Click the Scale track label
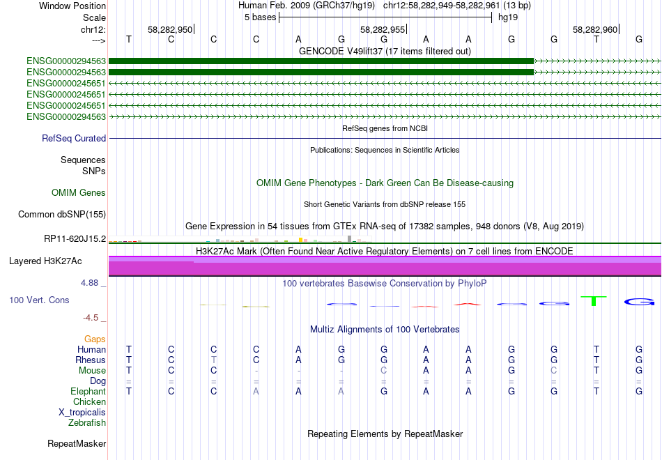The height and width of the screenshot is (460, 662). click(94, 17)
